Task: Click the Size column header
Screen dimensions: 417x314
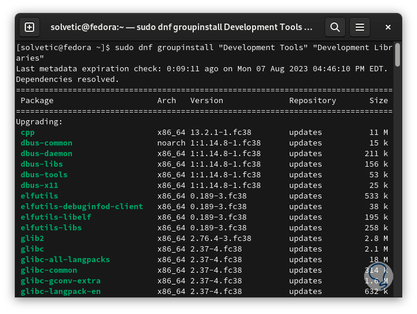Action: 378,101
